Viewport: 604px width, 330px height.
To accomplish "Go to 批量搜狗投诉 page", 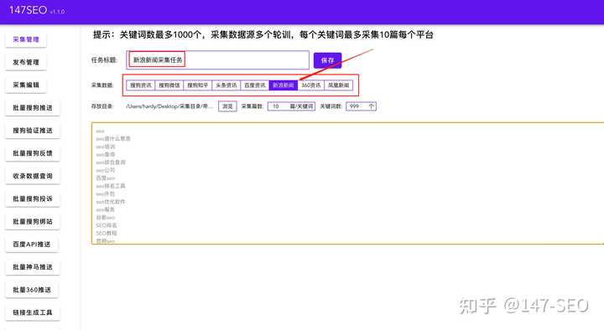I will pyautogui.click(x=33, y=199).
